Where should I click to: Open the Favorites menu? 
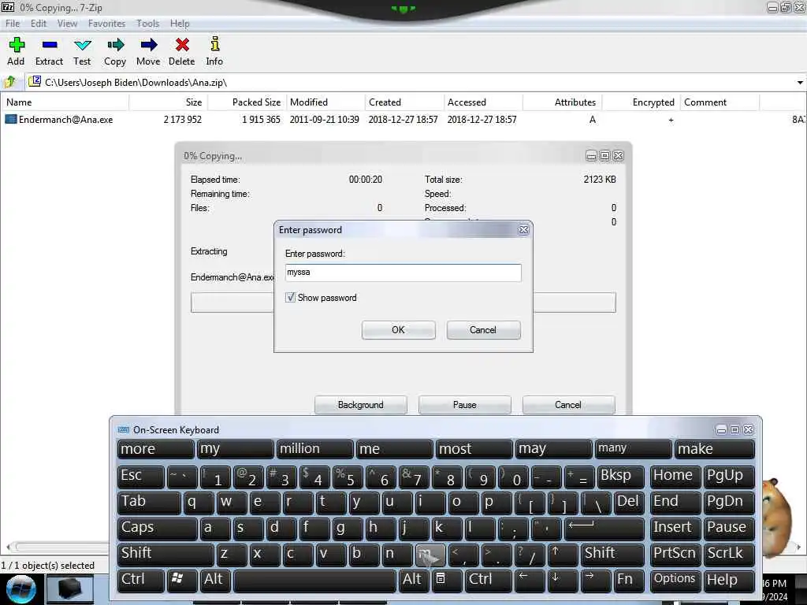pyautogui.click(x=106, y=23)
